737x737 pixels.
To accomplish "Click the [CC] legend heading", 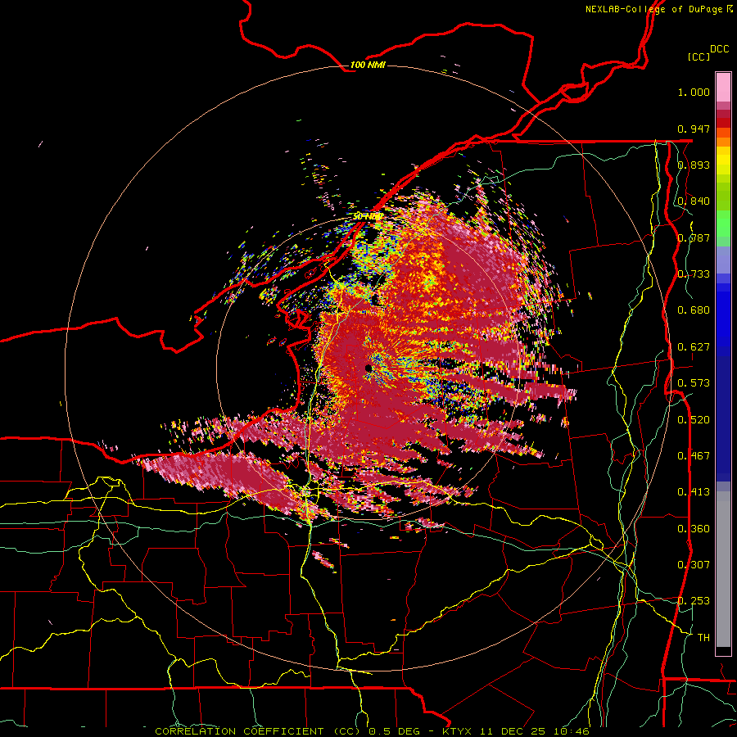I will coord(699,57).
